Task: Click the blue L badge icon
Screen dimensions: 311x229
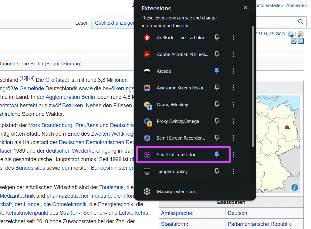Action: 301,41
